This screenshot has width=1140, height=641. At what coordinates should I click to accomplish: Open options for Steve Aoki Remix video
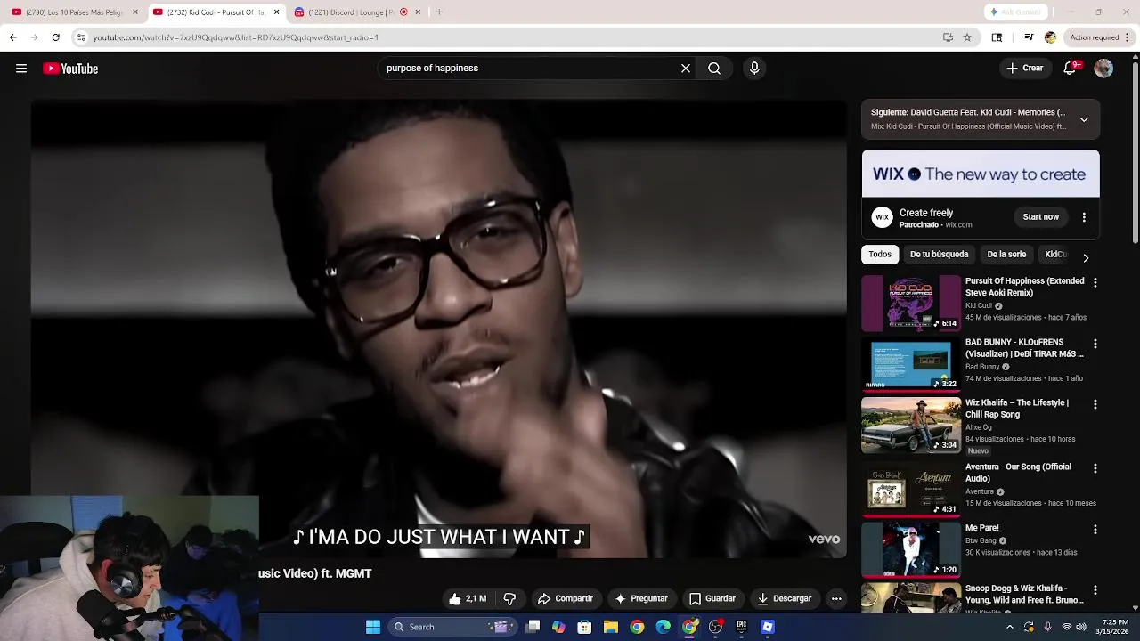click(1095, 282)
